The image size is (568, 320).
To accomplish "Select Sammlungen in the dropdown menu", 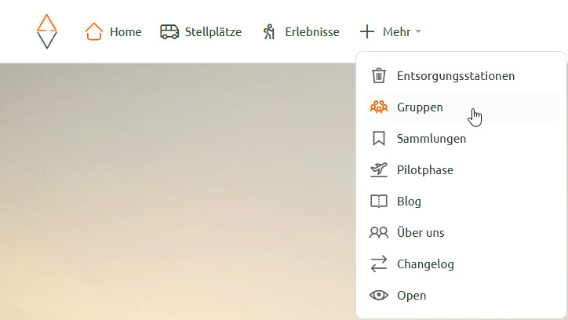I will (x=431, y=139).
